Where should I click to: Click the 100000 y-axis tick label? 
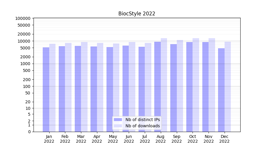23,18
